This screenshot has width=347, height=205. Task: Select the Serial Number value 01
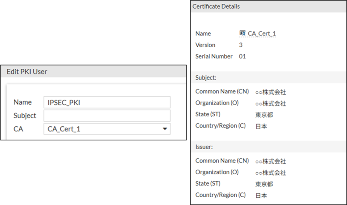[242, 57]
